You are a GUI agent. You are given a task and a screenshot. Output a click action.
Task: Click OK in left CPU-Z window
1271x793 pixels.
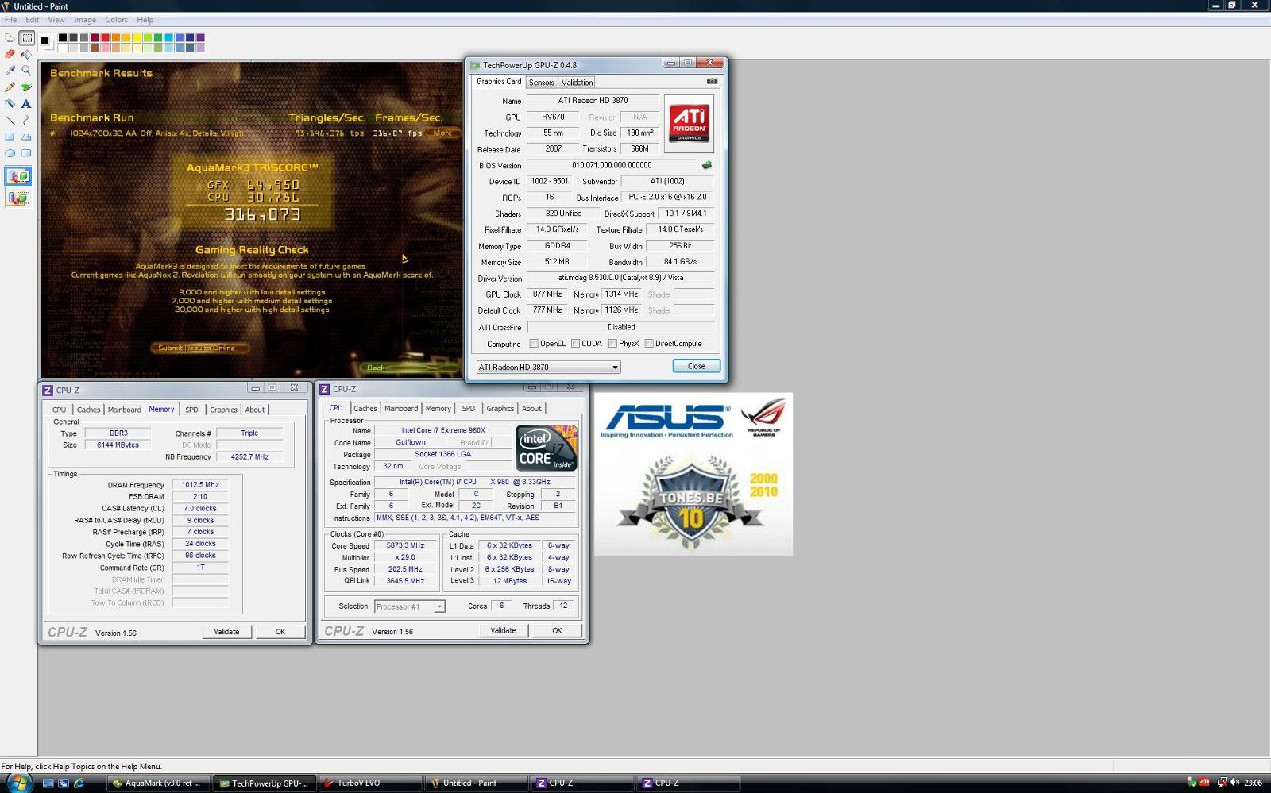280,632
